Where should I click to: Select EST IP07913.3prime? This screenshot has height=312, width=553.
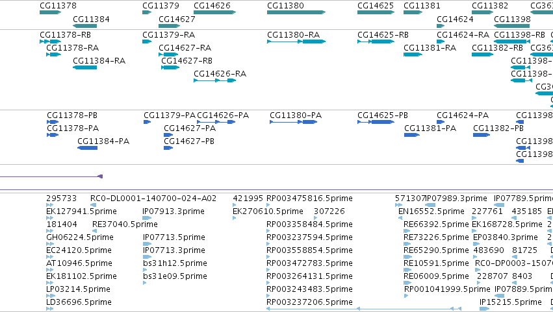click(174, 211)
